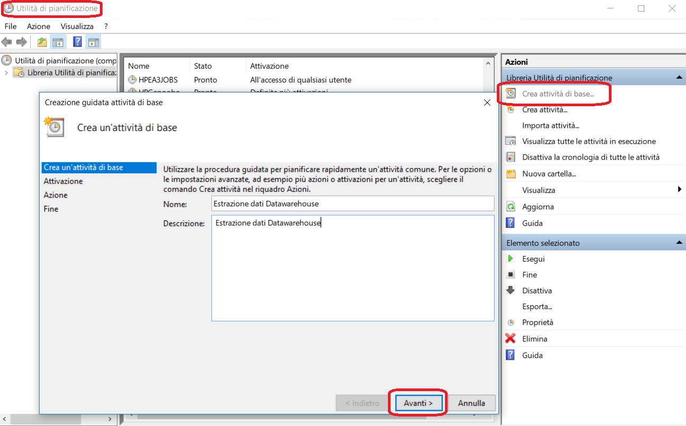Click the clock icon beside HPEA3JOBS
Screen dimensions: 686x426
[132, 80]
